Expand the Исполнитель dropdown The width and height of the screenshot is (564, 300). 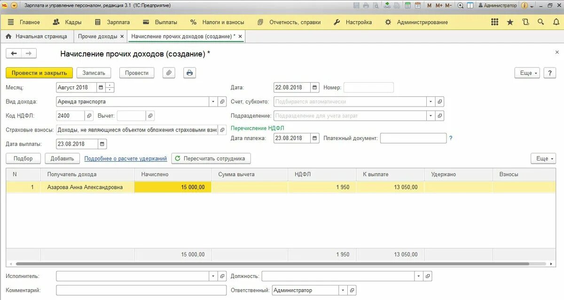213,276
